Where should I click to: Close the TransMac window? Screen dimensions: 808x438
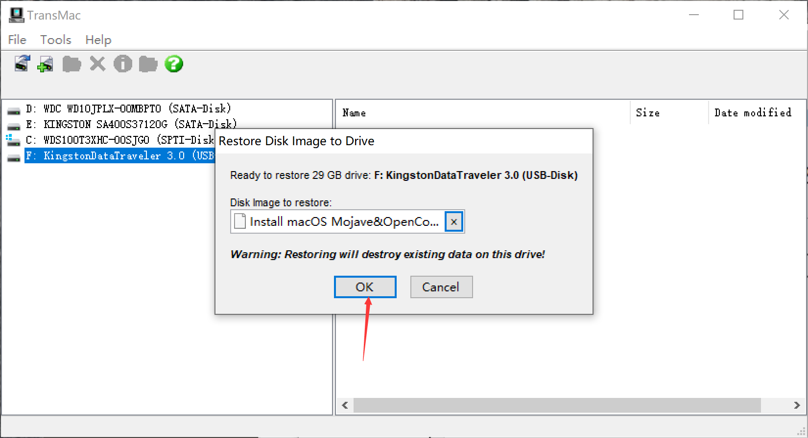[784, 15]
